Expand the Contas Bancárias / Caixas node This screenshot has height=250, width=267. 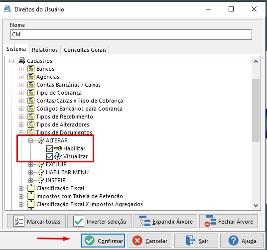point(21,85)
